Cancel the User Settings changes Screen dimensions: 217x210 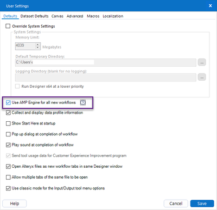(176, 204)
